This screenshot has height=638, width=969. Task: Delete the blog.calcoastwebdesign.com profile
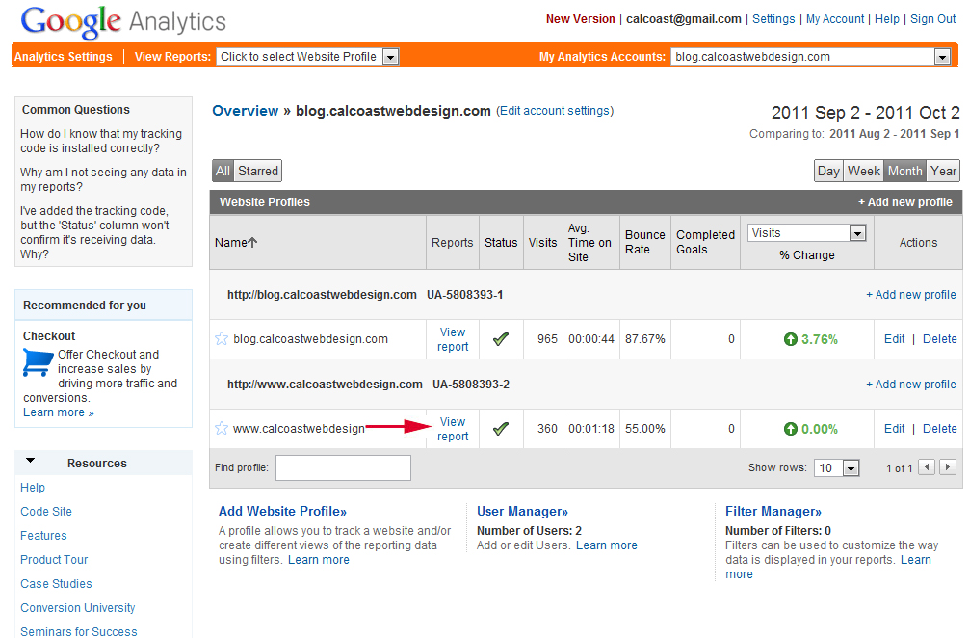(x=939, y=339)
